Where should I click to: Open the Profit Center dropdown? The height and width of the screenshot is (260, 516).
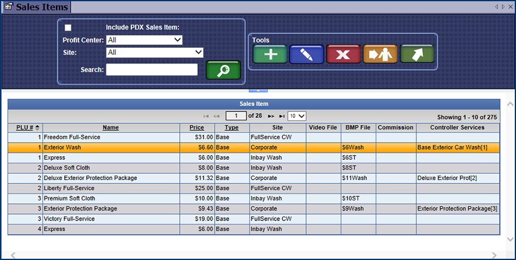tap(144, 40)
